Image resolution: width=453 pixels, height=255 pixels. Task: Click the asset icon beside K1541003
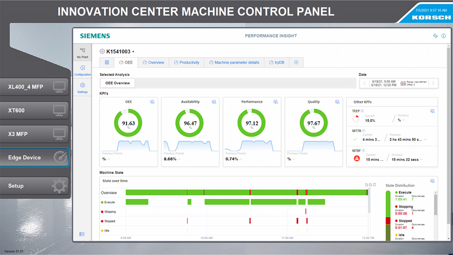pyautogui.click(x=102, y=52)
